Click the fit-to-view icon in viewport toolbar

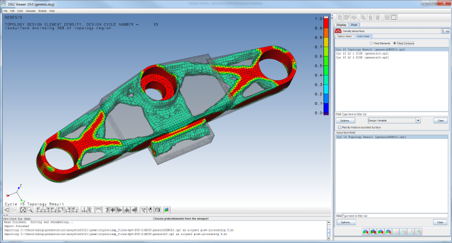(23, 210)
